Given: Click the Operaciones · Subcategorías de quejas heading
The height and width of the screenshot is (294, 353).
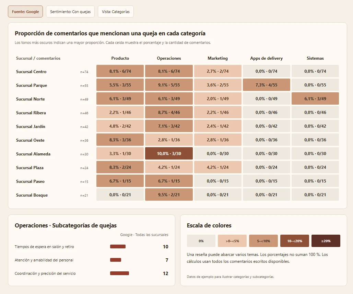Looking at the screenshot, I should pos(66,225).
